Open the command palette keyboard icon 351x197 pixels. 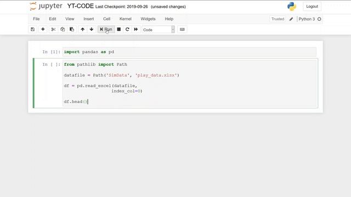point(182,29)
